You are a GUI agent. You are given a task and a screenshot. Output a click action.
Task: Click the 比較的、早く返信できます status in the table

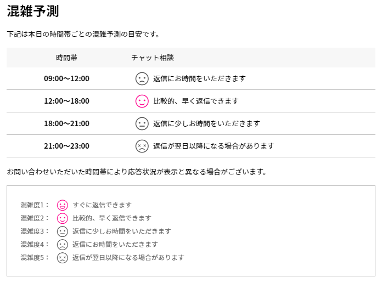point(196,101)
